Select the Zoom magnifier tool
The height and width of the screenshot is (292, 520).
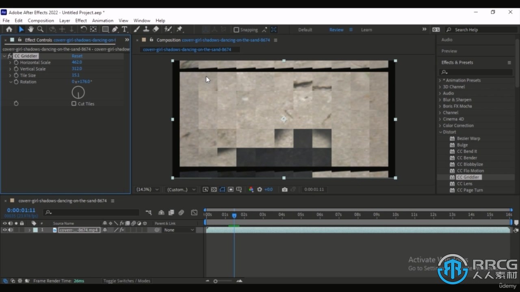[40, 29]
